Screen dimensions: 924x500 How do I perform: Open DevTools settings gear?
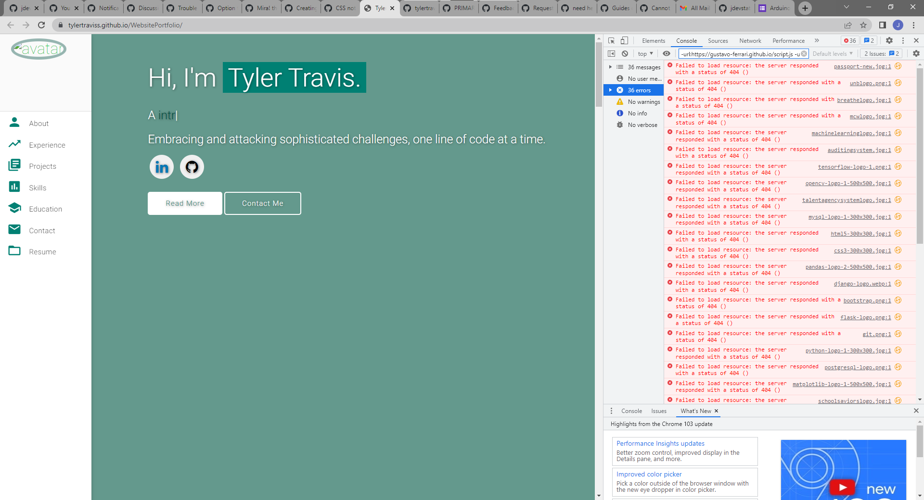(x=889, y=41)
